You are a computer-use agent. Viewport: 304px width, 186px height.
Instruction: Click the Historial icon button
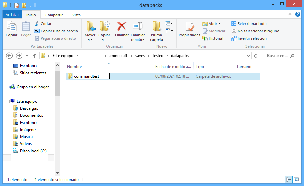click(213, 38)
